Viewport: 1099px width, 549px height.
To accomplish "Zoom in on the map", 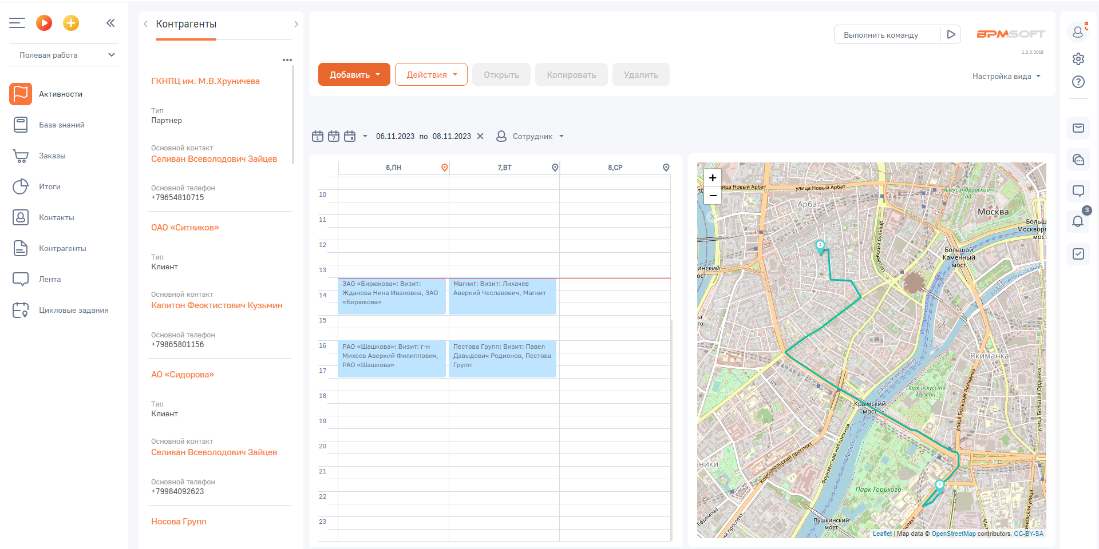I will (713, 177).
